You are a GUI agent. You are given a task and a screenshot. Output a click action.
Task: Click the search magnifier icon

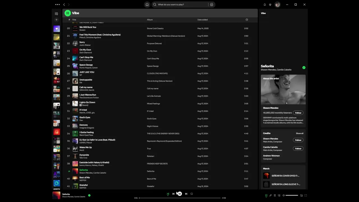(x=155, y=4)
